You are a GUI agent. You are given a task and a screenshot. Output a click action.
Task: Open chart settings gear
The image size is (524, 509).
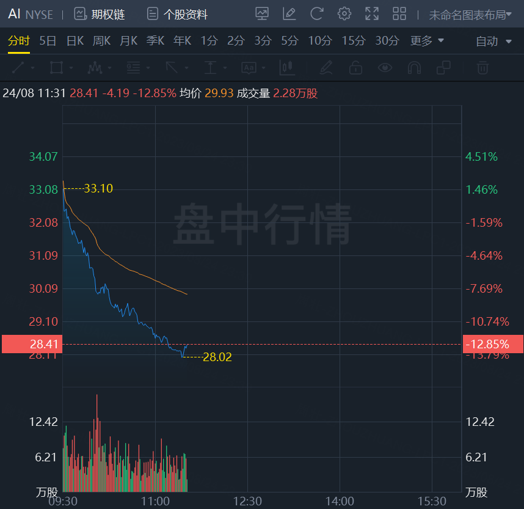pyautogui.click(x=344, y=13)
